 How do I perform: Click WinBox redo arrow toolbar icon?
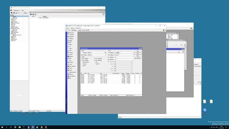(x=69, y=30)
